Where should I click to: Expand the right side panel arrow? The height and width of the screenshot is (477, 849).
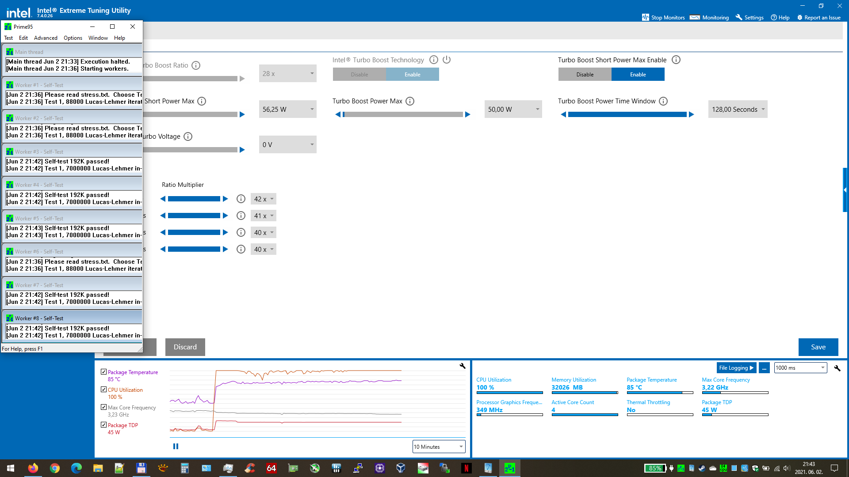tap(845, 190)
